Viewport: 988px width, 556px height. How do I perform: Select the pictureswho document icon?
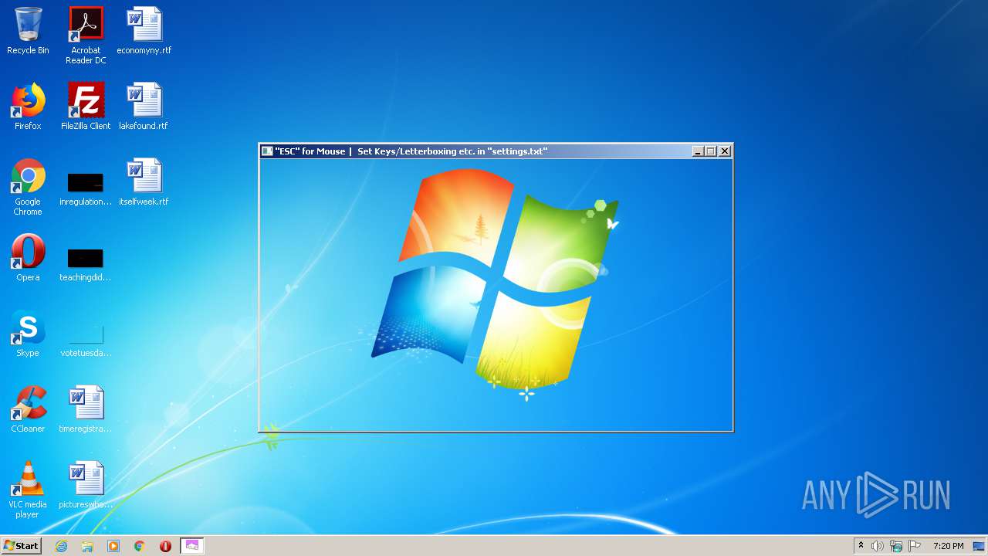(x=86, y=485)
